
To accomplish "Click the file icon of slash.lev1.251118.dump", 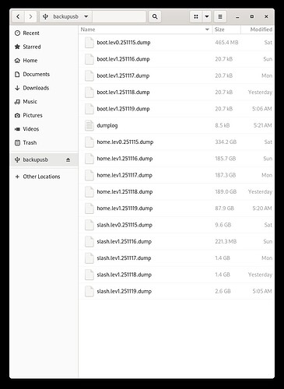I will click(x=89, y=275).
